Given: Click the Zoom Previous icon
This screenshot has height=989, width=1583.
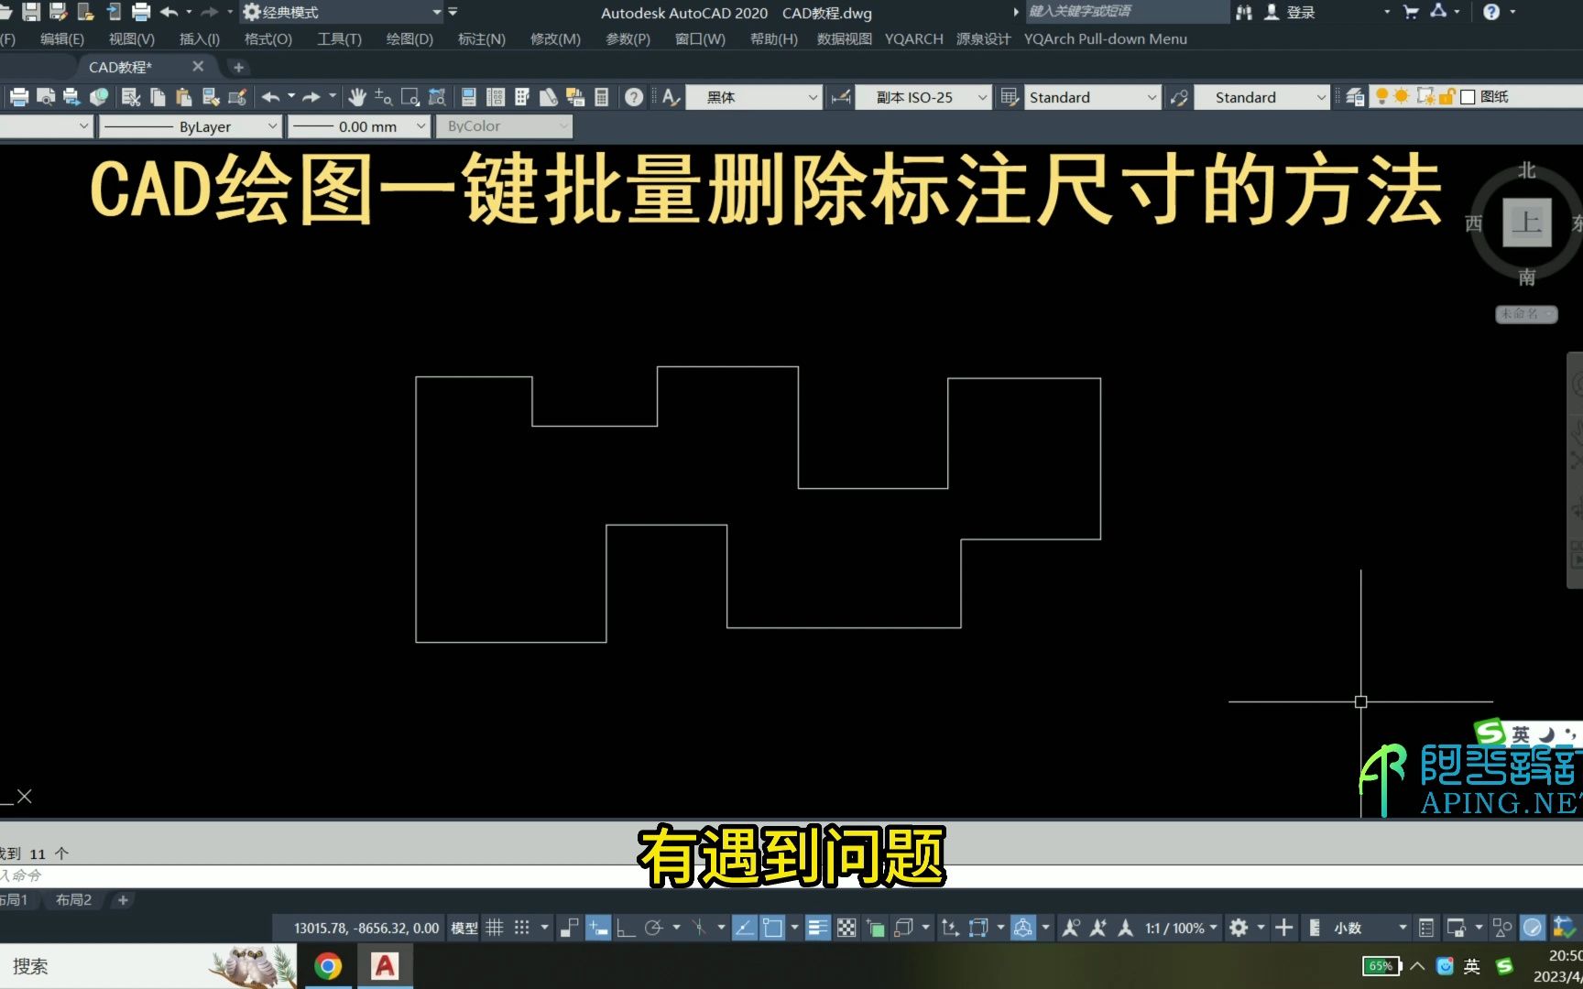Looking at the screenshot, I should click(x=437, y=97).
